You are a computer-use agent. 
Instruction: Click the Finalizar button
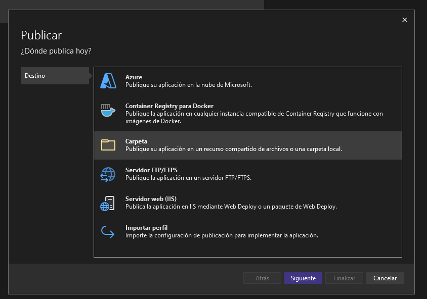[344, 278]
